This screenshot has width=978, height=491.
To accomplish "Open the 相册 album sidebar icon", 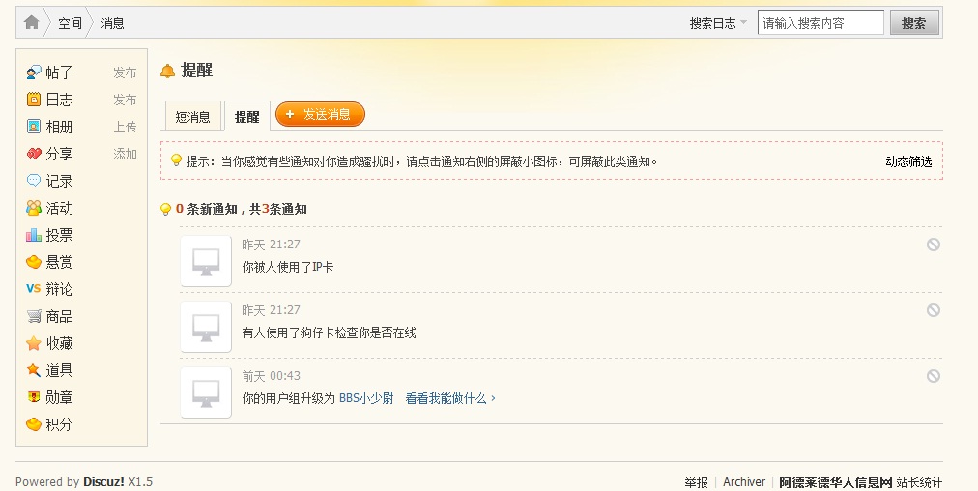I will tap(34, 127).
